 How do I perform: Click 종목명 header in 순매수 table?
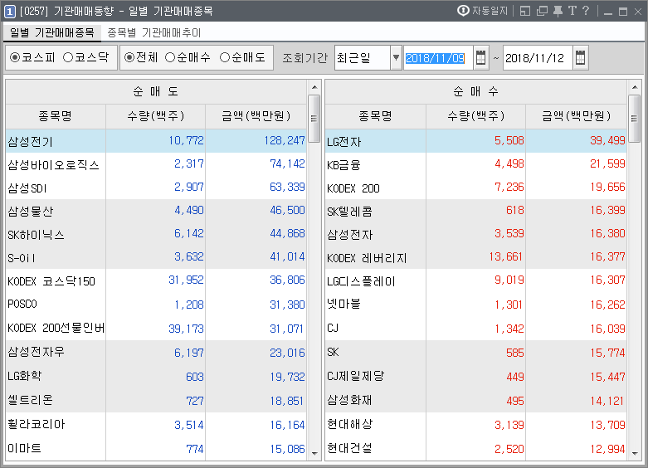[x=375, y=116]
